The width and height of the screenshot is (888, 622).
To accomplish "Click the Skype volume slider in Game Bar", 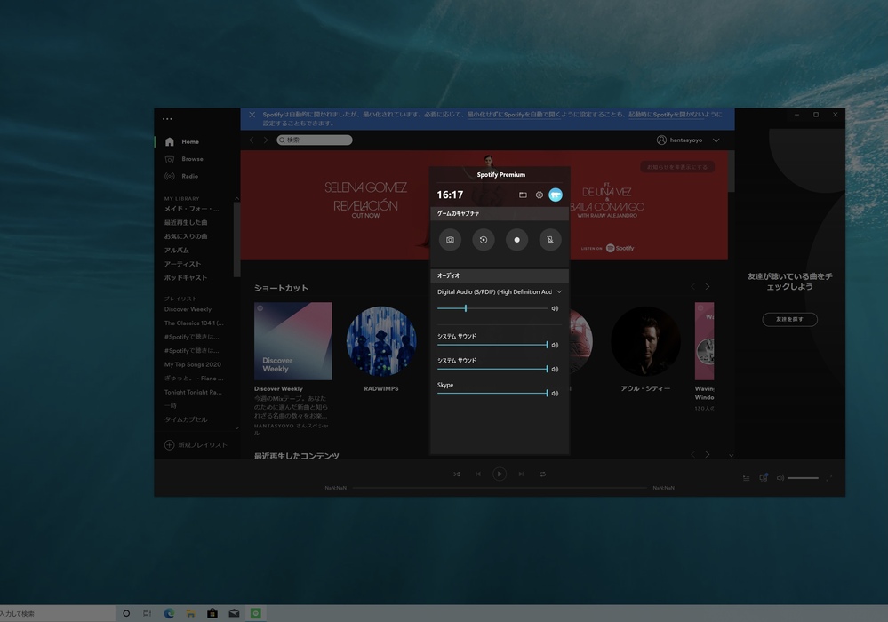I will (492, 393).
